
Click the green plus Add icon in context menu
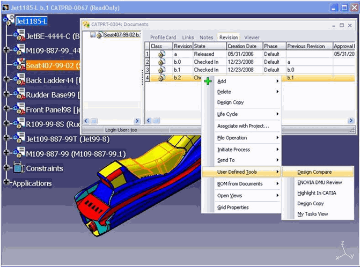pyautogui.click(x=208, y=81)
